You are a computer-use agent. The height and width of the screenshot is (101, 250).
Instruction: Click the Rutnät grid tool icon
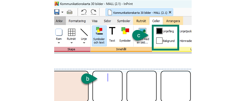tap(72, 32)
